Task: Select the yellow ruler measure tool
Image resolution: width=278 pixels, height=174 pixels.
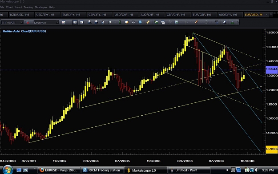Action: 148,22
